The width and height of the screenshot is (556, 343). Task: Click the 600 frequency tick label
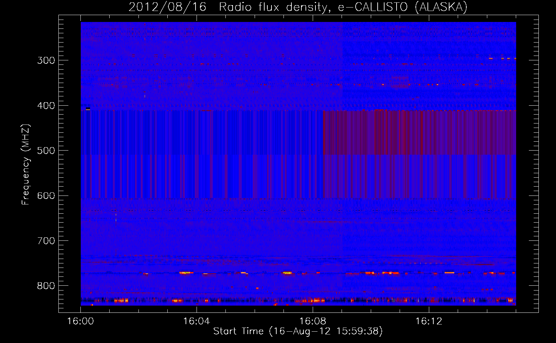tap(46, 196)
